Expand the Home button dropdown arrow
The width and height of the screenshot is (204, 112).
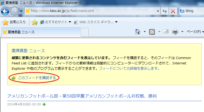(x=145, y=32)
